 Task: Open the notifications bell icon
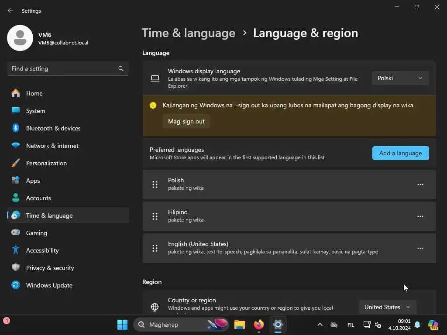pos(417,325)
